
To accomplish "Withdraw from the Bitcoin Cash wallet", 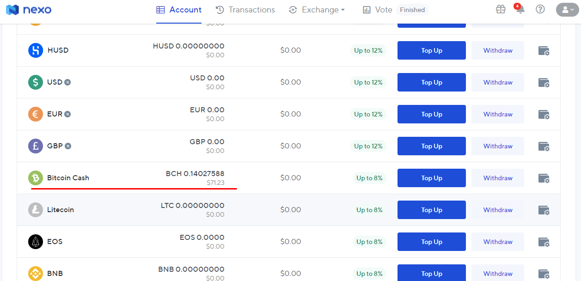I will coord(498,178).
